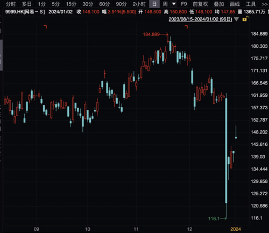
Task: Open the 画线 drawing tool
Action: click(235, 4)
